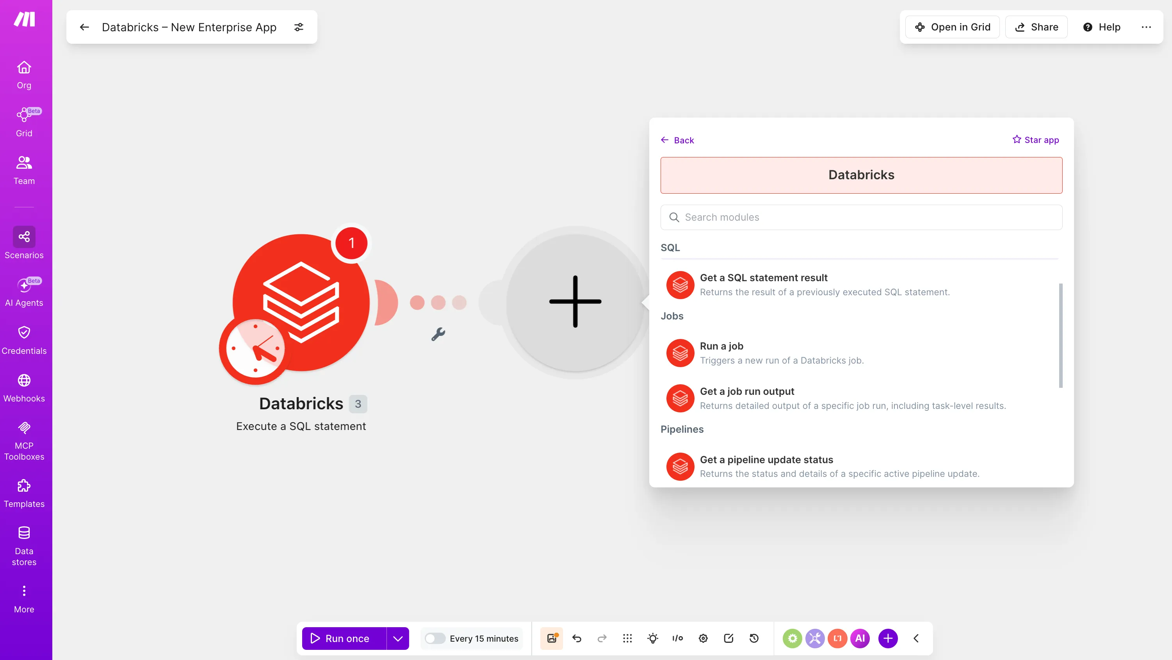
Task: Open the three-dot options menu
Action: [1146, 27]
